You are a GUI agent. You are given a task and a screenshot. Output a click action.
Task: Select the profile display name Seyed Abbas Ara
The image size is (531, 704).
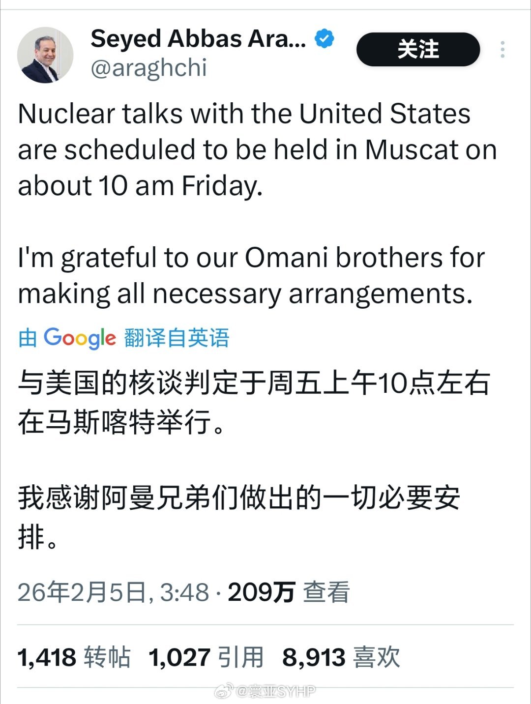pyautogui.click(x=197, y=38)
